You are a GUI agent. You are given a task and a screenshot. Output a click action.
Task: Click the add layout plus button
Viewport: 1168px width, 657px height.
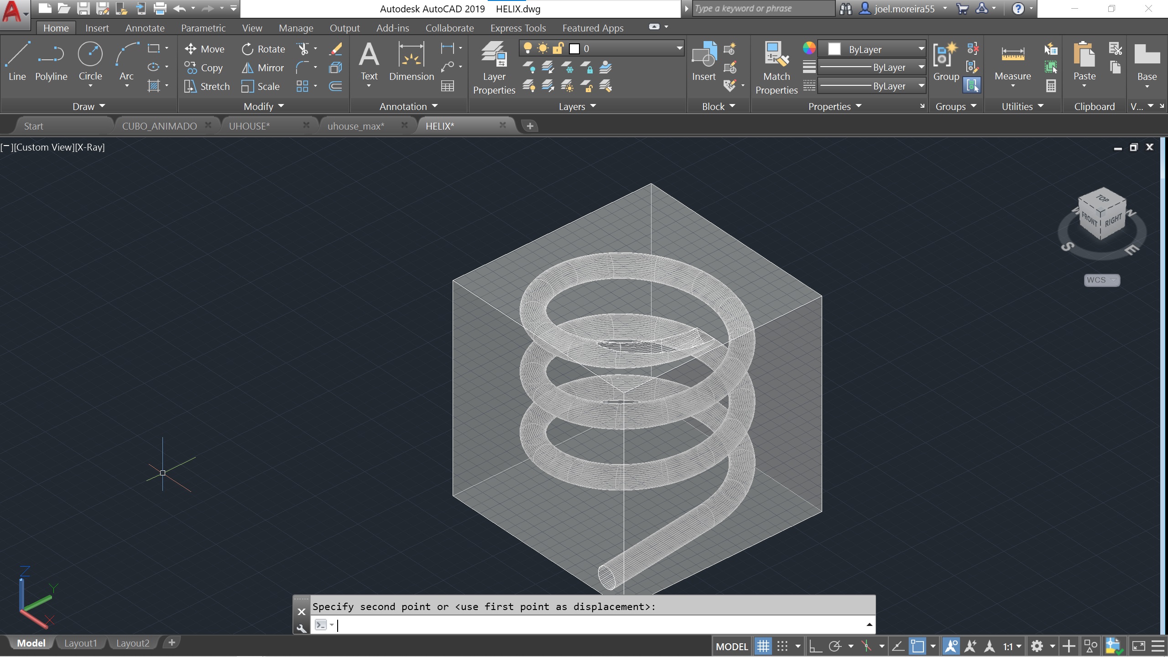pos(172,642)
